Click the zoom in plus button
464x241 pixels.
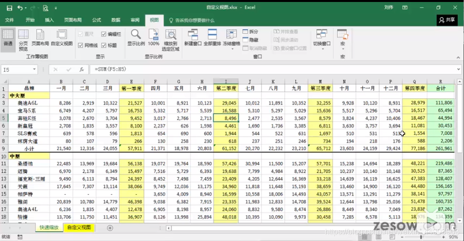444,237
